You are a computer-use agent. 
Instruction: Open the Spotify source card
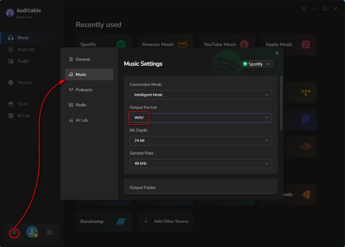103,41
